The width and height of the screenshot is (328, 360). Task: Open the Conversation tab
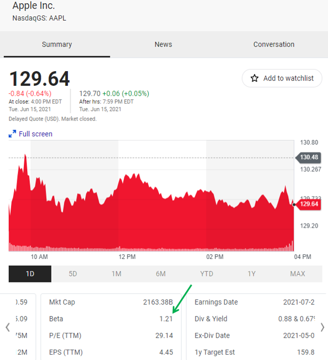click(274, 45)
